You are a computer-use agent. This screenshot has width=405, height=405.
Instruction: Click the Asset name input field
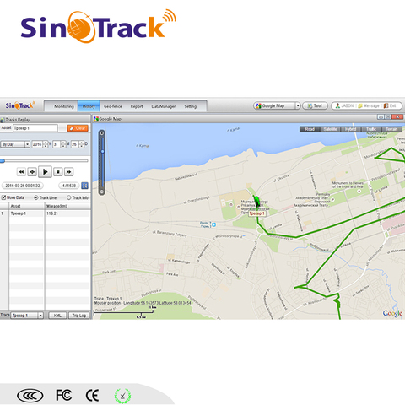point(35,128)
